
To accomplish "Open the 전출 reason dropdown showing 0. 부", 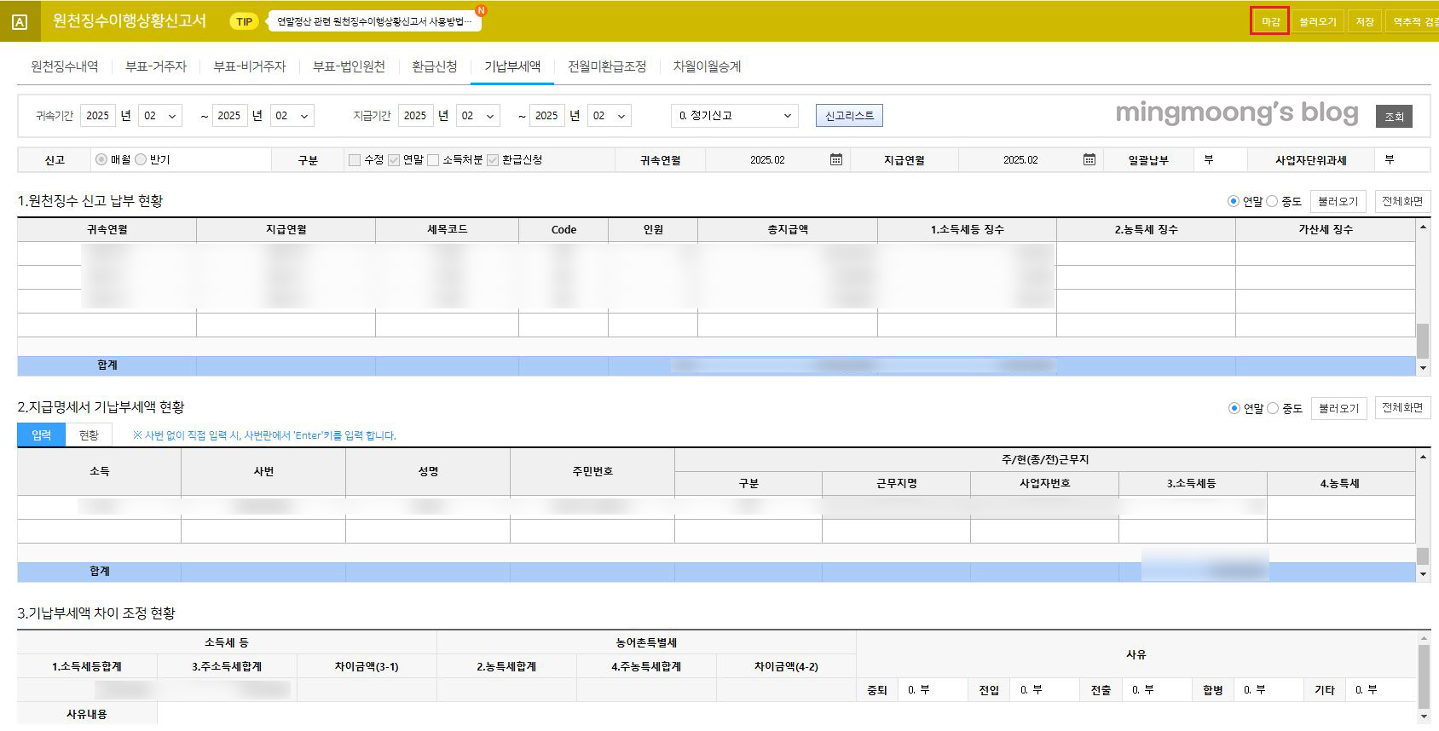I will coord(1158,690).
